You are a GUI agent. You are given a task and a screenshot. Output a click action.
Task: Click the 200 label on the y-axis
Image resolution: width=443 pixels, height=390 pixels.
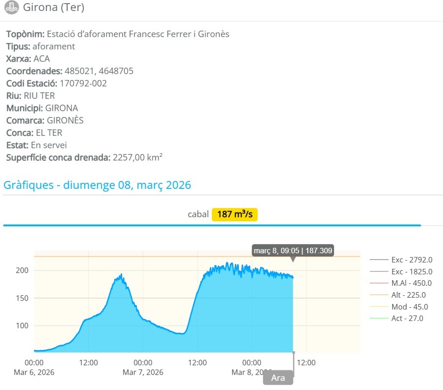pyautogui.click(x=23, y=270)
